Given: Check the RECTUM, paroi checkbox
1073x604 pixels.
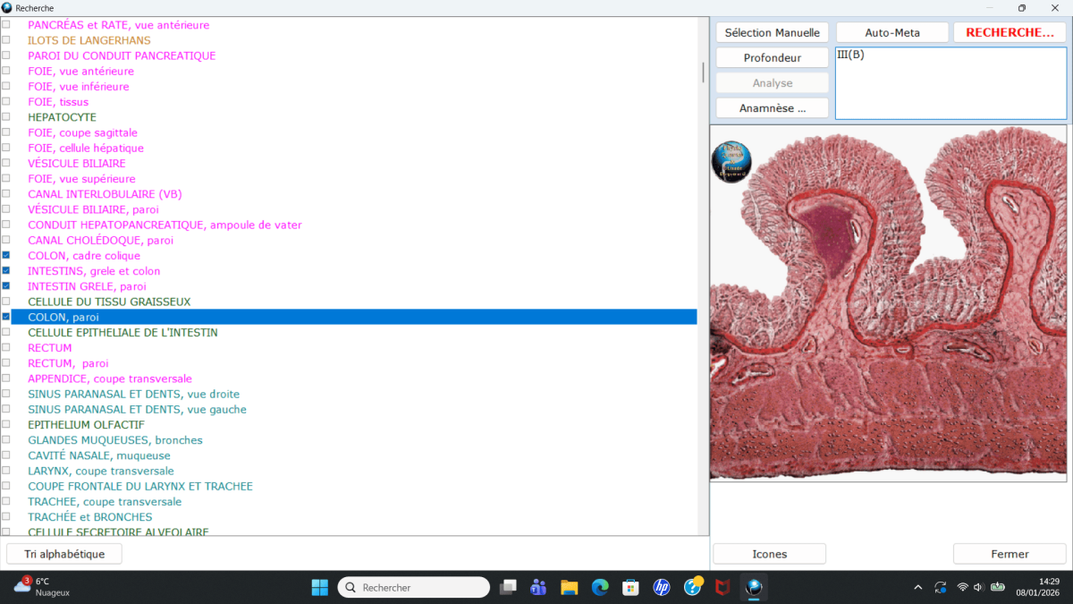Looking at the screenshot, I should click(x=6, y=363).
